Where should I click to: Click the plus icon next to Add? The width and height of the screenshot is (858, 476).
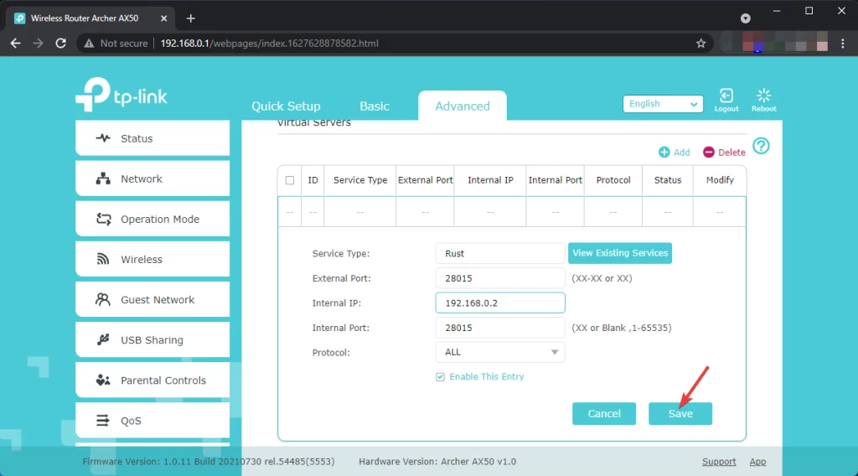664,152
